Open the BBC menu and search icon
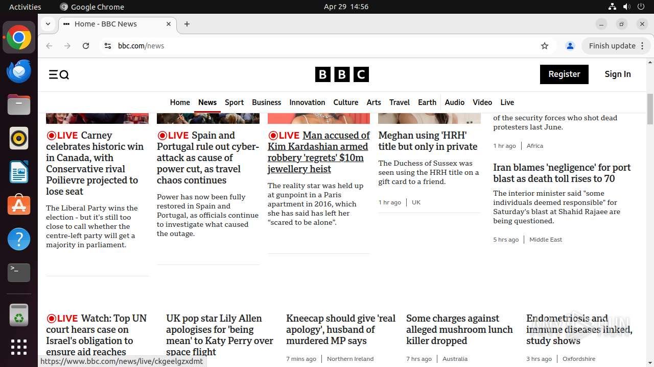The width and height of the screenshot is (654, 367). coord(59,75)
